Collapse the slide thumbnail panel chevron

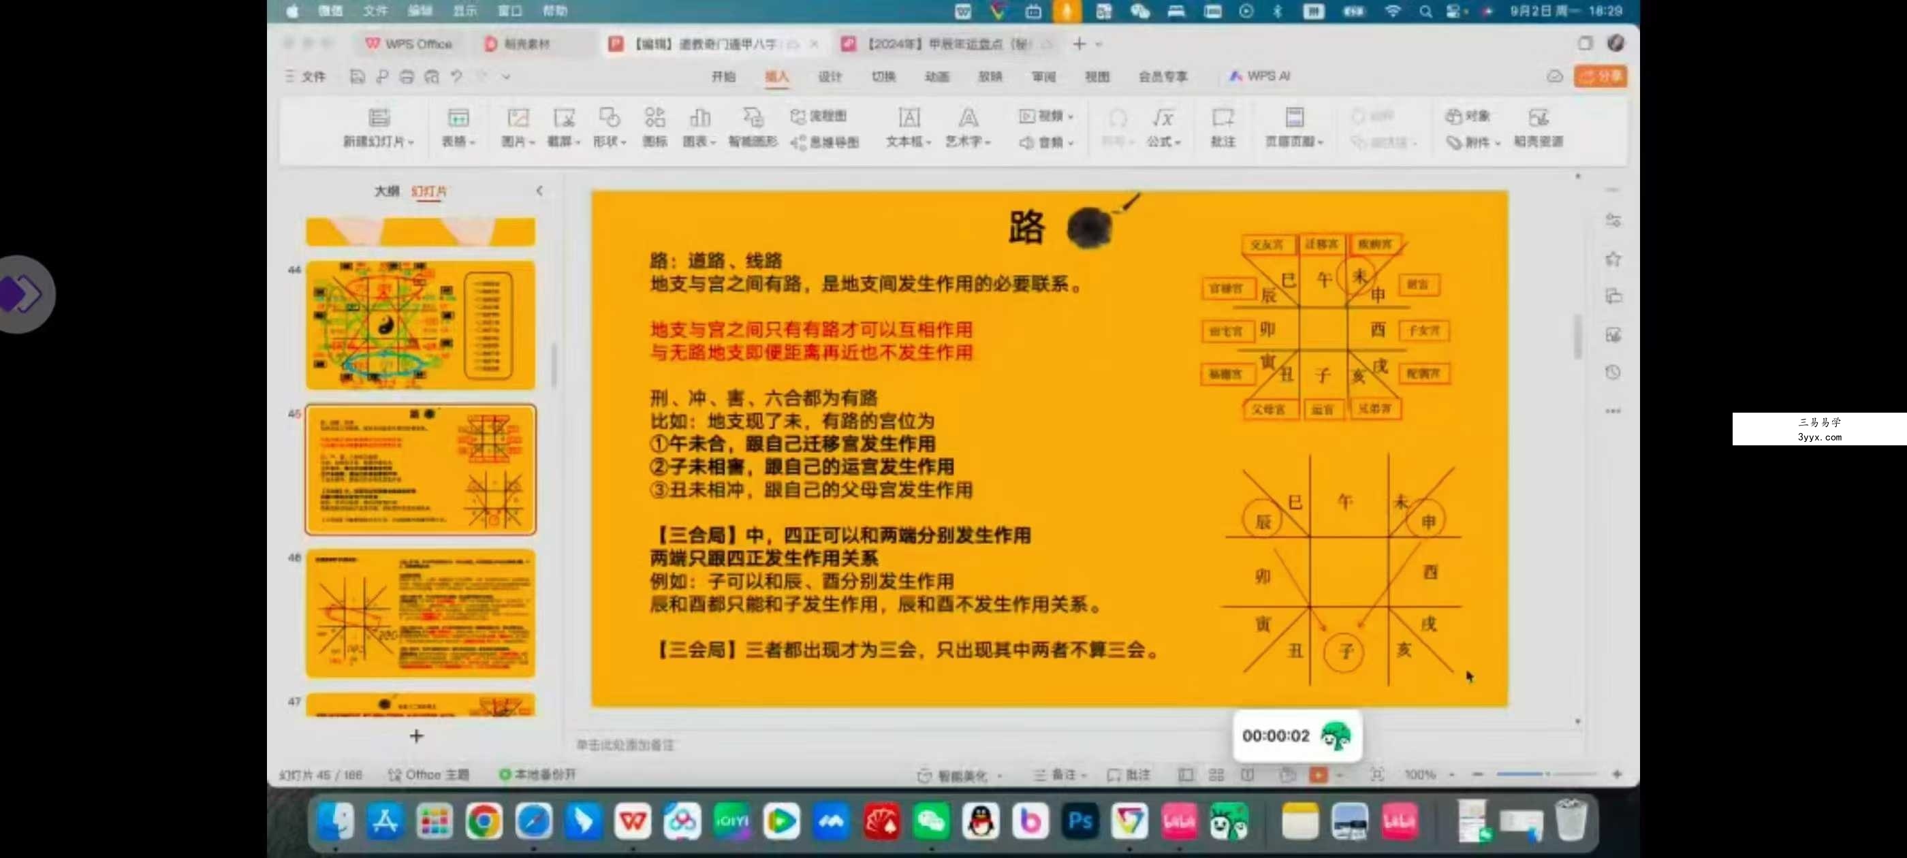[539, 191]
